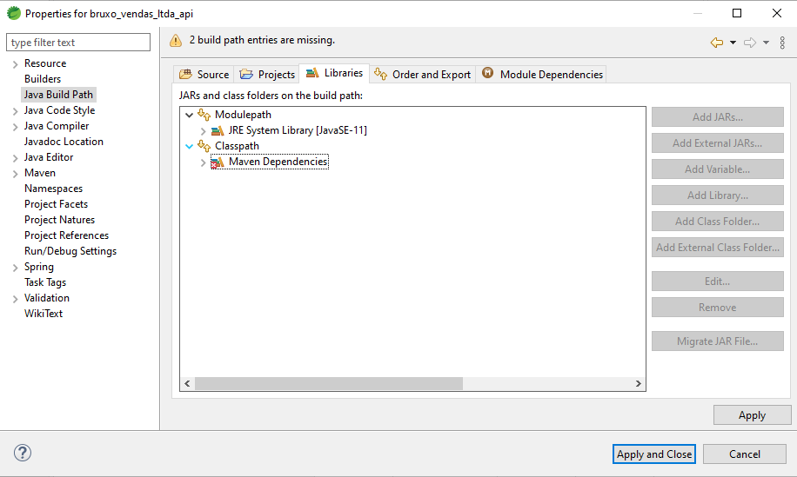Screen dimensions: 797x477
Task: Open the Module Dependencies tab
Action: (x=542, y=75)
